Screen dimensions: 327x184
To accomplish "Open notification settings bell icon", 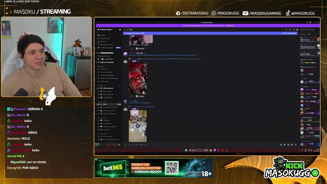I will [x=290, y=29].
